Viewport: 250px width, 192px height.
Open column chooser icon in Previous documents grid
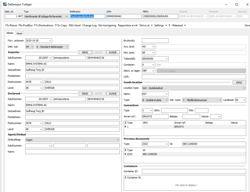pyautogui.click(x=125, y=150)
